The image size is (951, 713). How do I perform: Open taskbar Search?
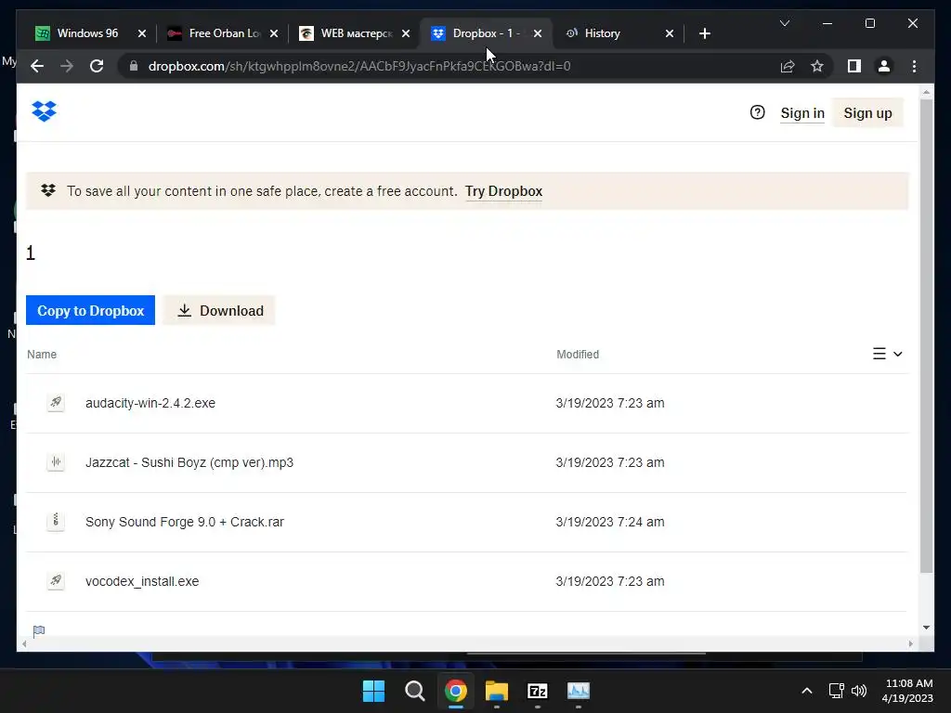415,691
